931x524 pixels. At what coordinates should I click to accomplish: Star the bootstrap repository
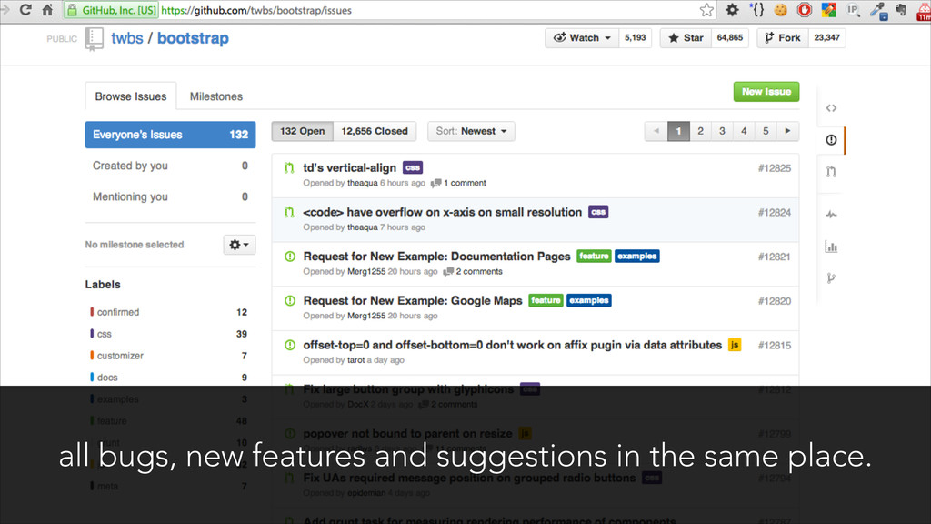click(x=686, y=38)
